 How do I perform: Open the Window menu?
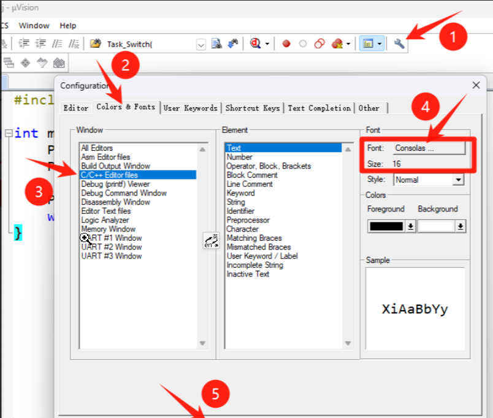coord(34,26)
